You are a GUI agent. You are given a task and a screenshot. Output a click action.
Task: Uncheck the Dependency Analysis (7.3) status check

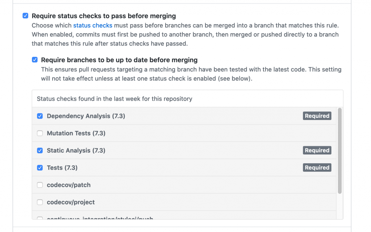[40, 116]
